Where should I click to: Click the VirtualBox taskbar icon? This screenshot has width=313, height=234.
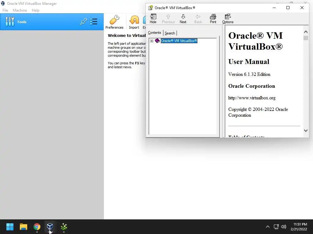click(50, 227)
